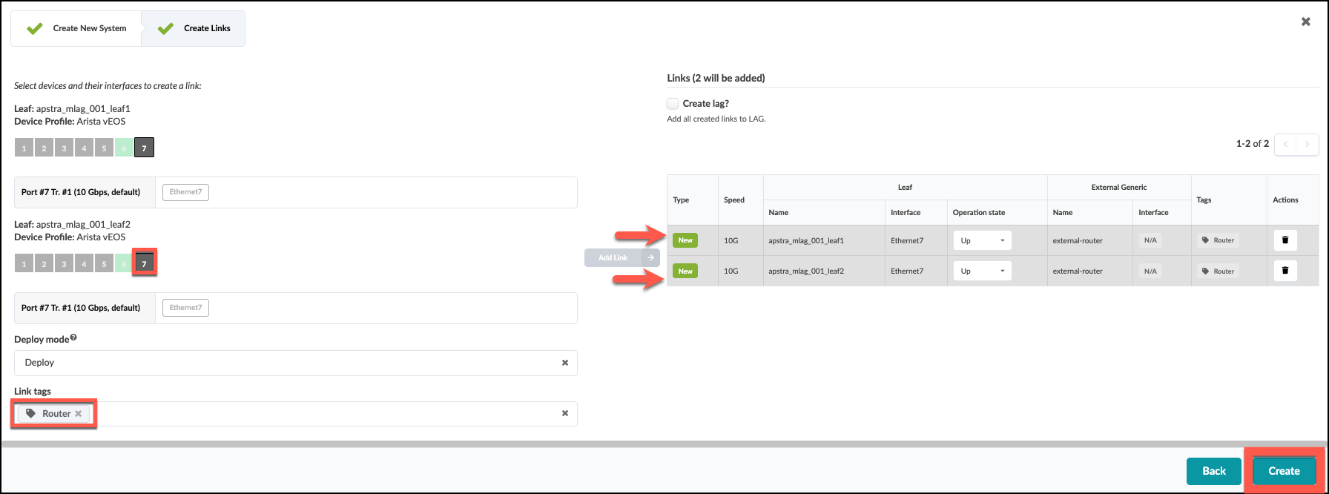Open Operation state dropdown for leaf2
1329x494 pixels.
981,271
